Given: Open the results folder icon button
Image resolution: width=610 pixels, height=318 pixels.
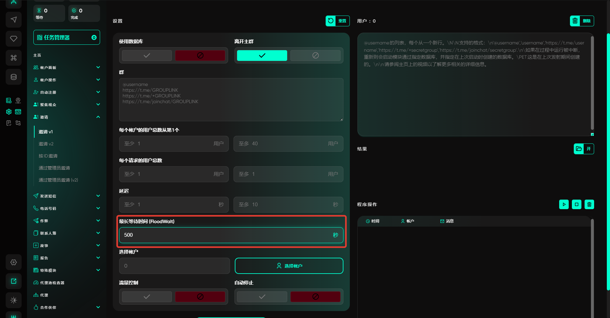Looking at the screenshot, I should tap(579, 149).
